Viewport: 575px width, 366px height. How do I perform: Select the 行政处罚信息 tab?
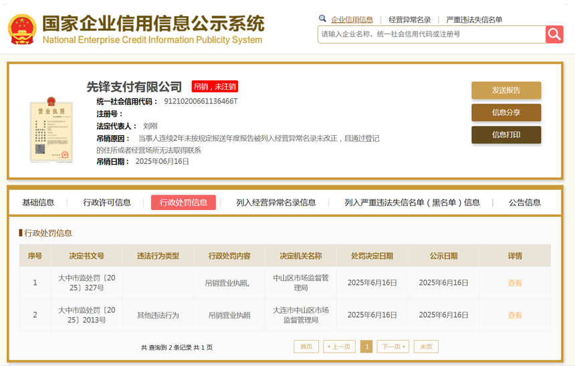click(183, 203)
